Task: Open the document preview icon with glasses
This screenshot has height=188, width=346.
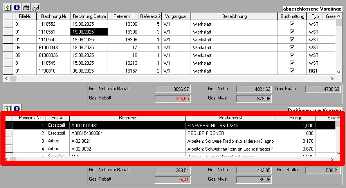Action: 36,7
